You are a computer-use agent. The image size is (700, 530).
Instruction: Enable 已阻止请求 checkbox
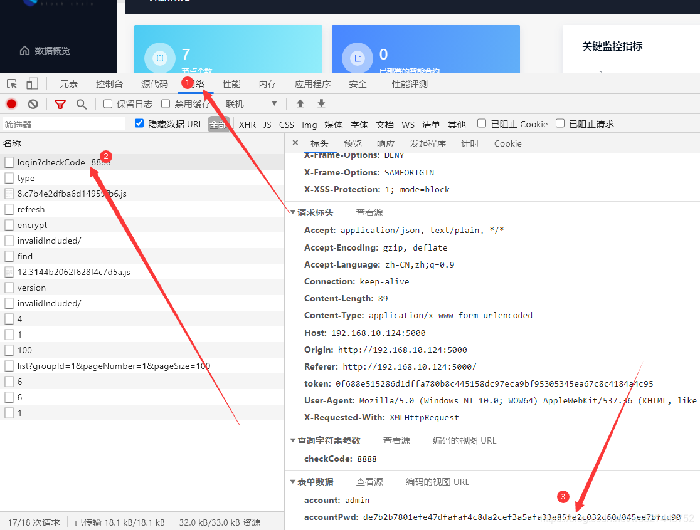pyautogui.click(x=560, y=123)
